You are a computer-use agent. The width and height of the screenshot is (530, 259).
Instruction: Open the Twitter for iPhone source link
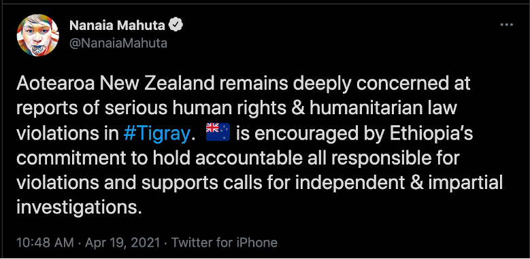[x=225, y=243]
